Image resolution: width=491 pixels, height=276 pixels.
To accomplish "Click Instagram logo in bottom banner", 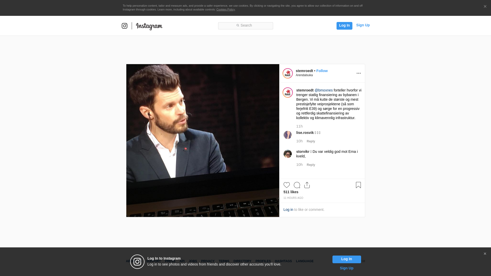I will pyautogui.click(x=137, y=262).
